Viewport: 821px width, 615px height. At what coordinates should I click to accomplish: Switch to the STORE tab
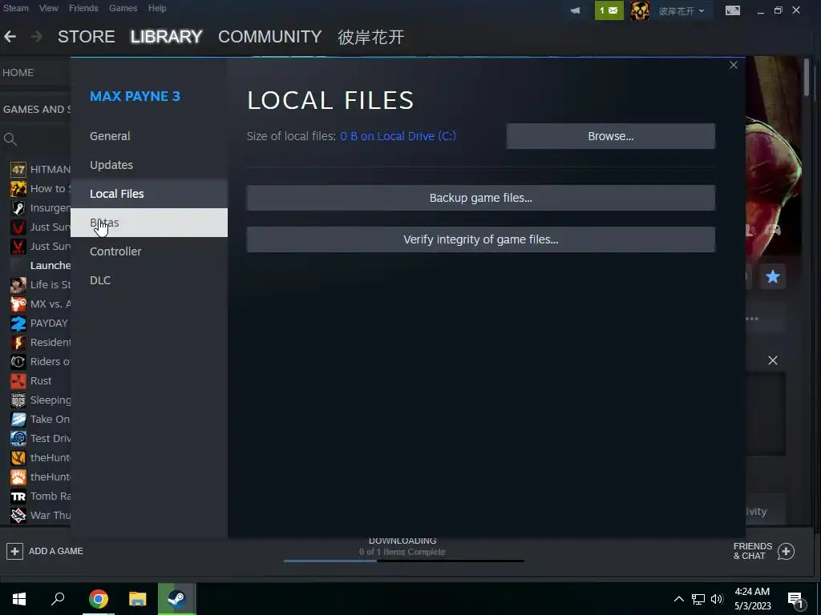click(87, 37)
